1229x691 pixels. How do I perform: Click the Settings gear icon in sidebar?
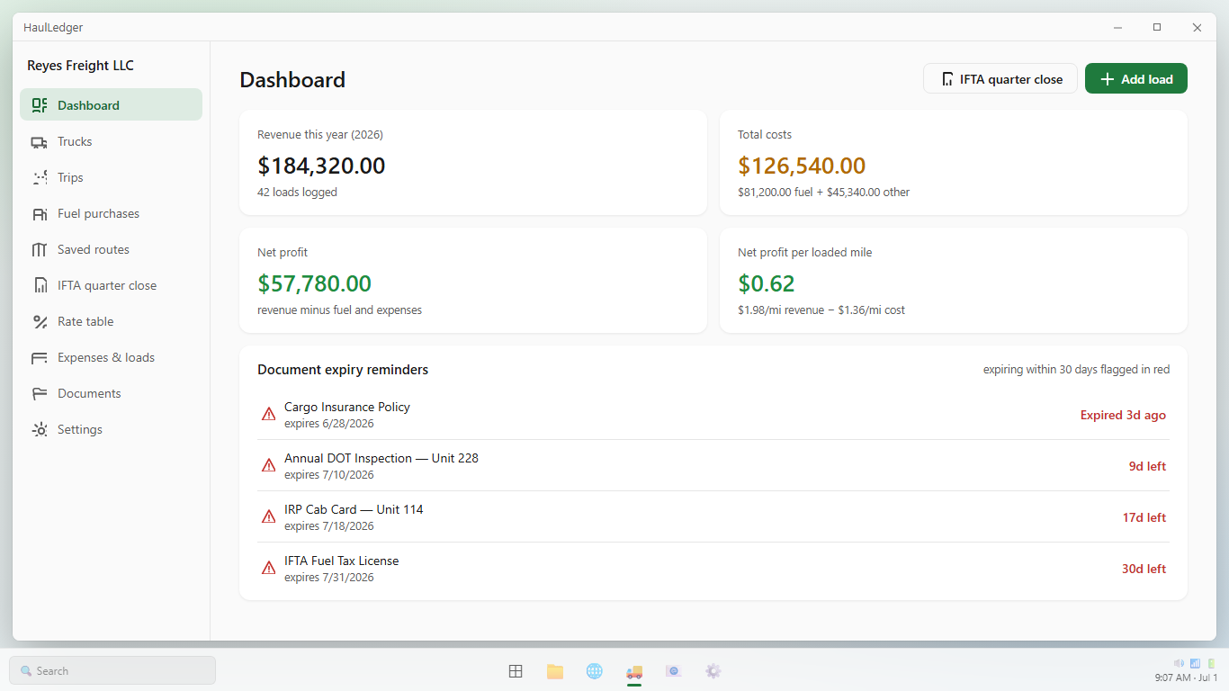[40, 429]
